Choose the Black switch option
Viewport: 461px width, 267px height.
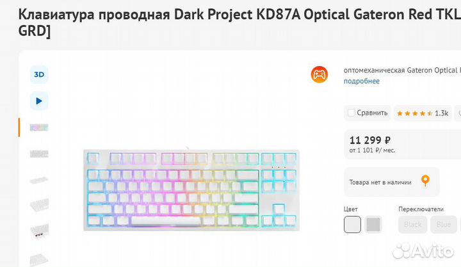click(413, 225)
